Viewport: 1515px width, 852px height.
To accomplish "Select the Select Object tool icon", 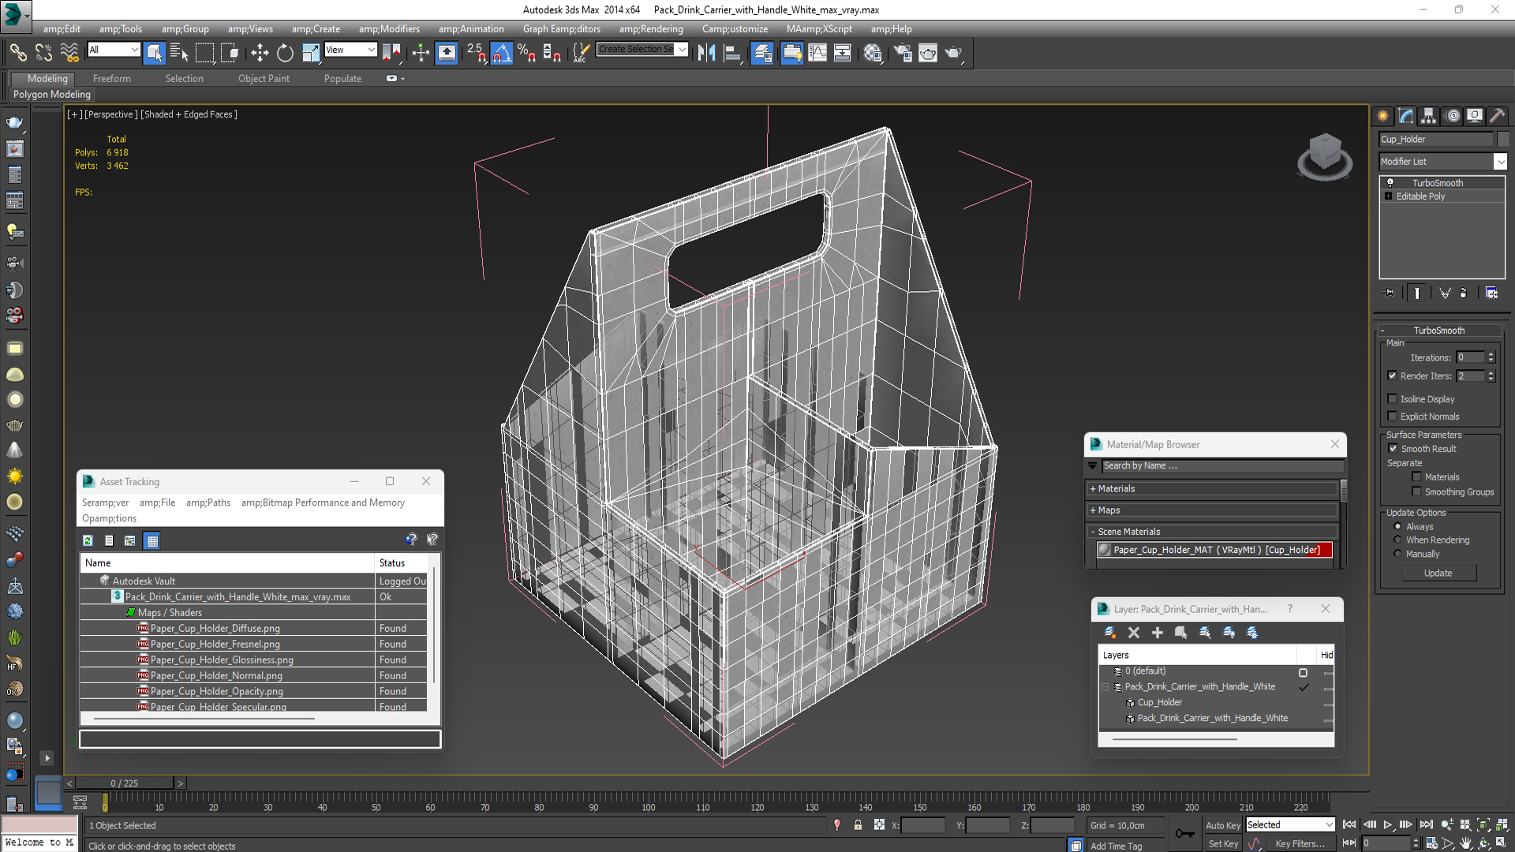I will point(152,53).
